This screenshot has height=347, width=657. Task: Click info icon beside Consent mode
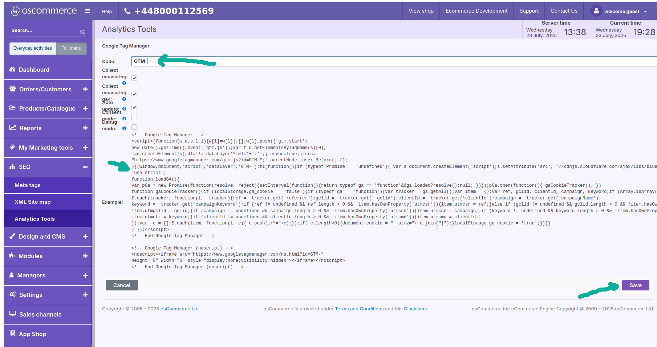point(124,119)
